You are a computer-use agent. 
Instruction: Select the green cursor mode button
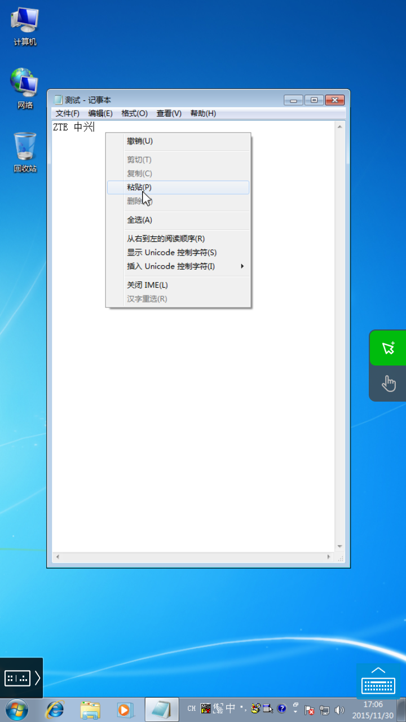(388, 348)
